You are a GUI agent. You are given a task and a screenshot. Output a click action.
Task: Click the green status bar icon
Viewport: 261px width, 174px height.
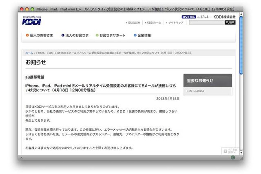[x=233, y=158]
